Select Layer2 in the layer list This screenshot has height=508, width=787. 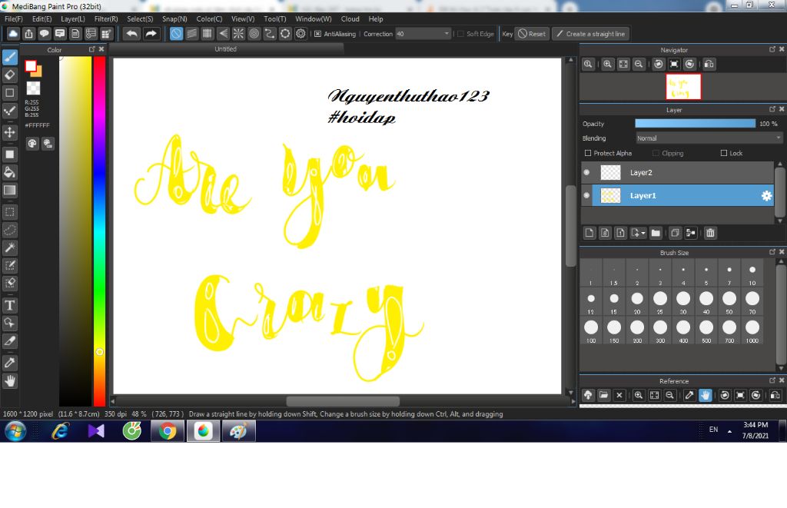click(x=678, y=173)
